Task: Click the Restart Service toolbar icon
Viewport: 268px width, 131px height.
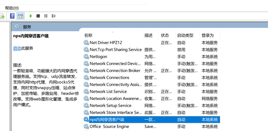Action: click(x=54, y=16)
